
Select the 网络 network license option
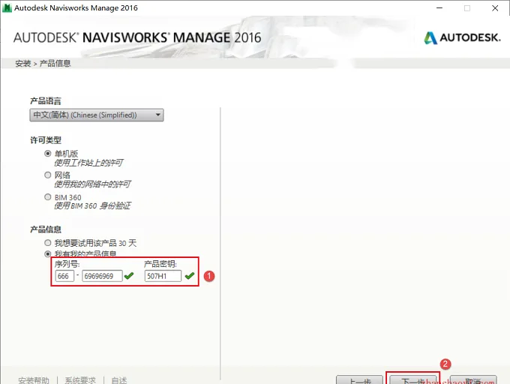pos(48,175)
